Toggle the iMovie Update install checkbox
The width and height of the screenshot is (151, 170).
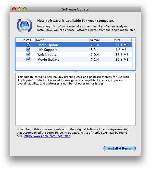coord(28,59)
